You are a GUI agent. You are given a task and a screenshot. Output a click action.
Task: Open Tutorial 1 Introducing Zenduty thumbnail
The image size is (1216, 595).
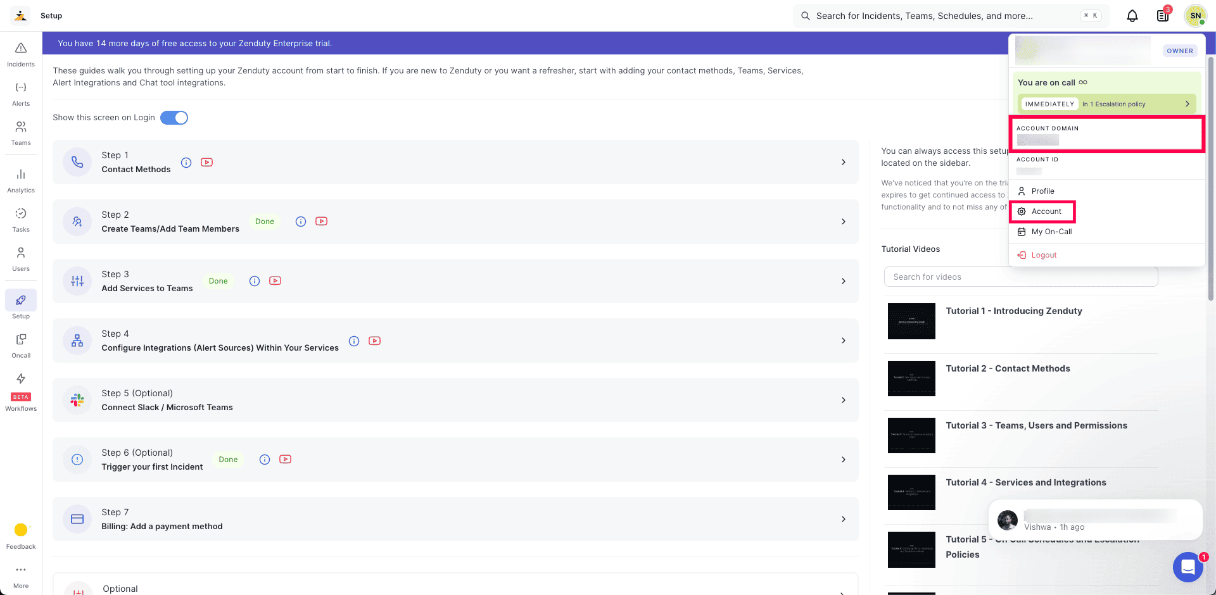click(x=911, y=321)
